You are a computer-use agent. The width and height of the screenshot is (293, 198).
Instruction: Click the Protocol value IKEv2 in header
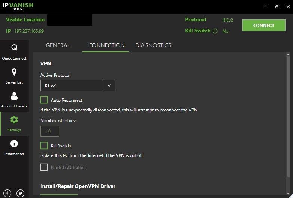click(228, 20)
